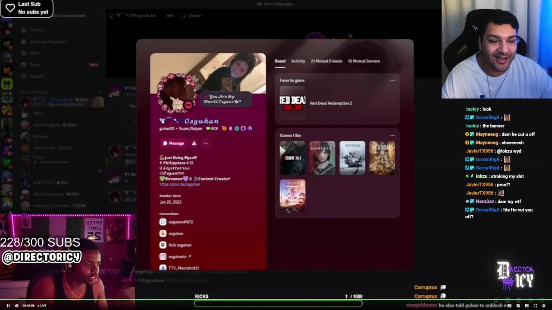Open the 13 Mutual Servers tab

[364, 61]
